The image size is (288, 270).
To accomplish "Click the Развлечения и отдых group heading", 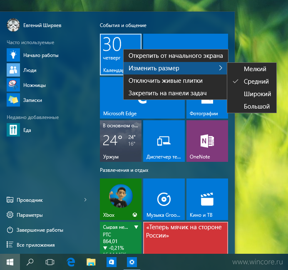I will point(124,170).
